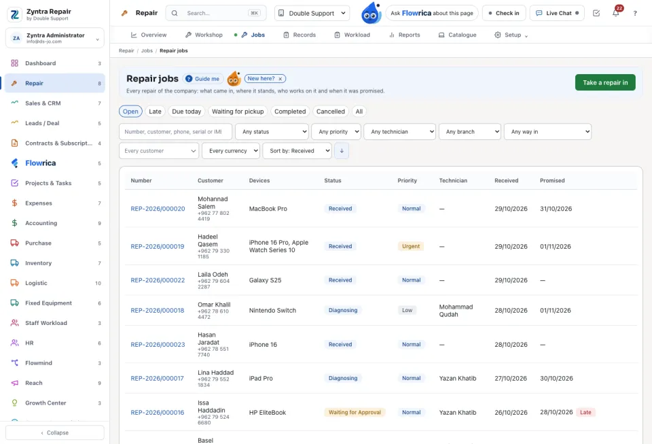
Task: Show Cancelled repair jobs
Action: (331, 112)
